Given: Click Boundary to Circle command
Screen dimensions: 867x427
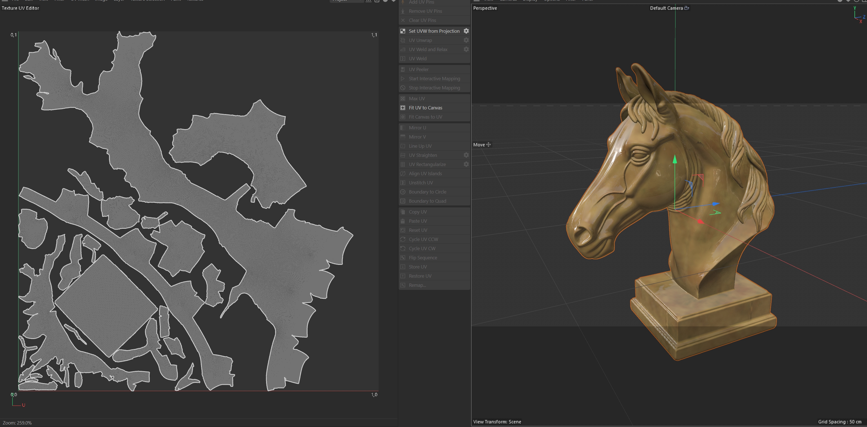Looking at the screenshot, I should [427, 192].
